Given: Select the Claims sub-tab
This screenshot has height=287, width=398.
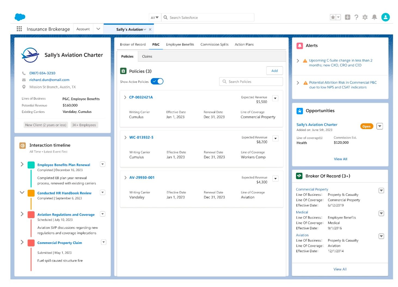Looking at the screenshot, I should coord(147,56).
